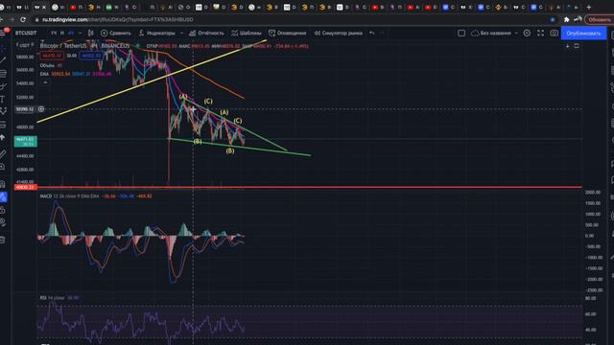Open the chart layout selector square

[x=461, y=34]
